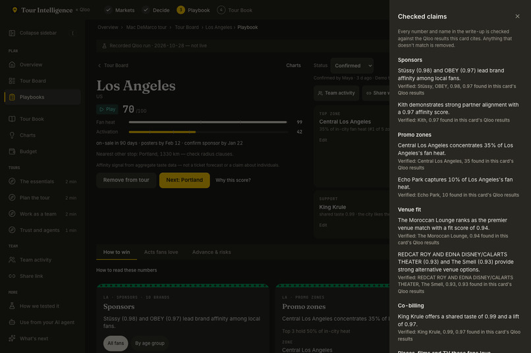
Task: Select the All fans pill toggle
Action: tap(116, 343)
